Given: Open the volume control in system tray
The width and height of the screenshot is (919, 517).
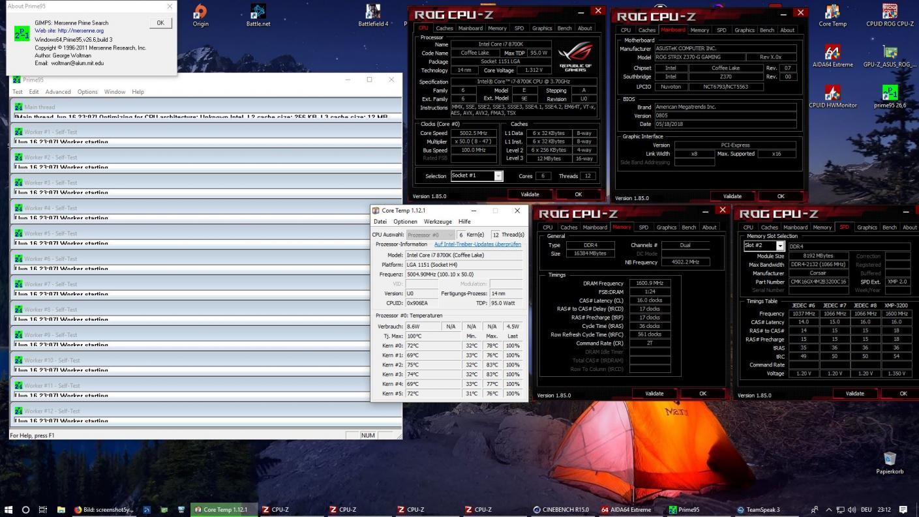Looking at the screenshot, I should point(851,510).
